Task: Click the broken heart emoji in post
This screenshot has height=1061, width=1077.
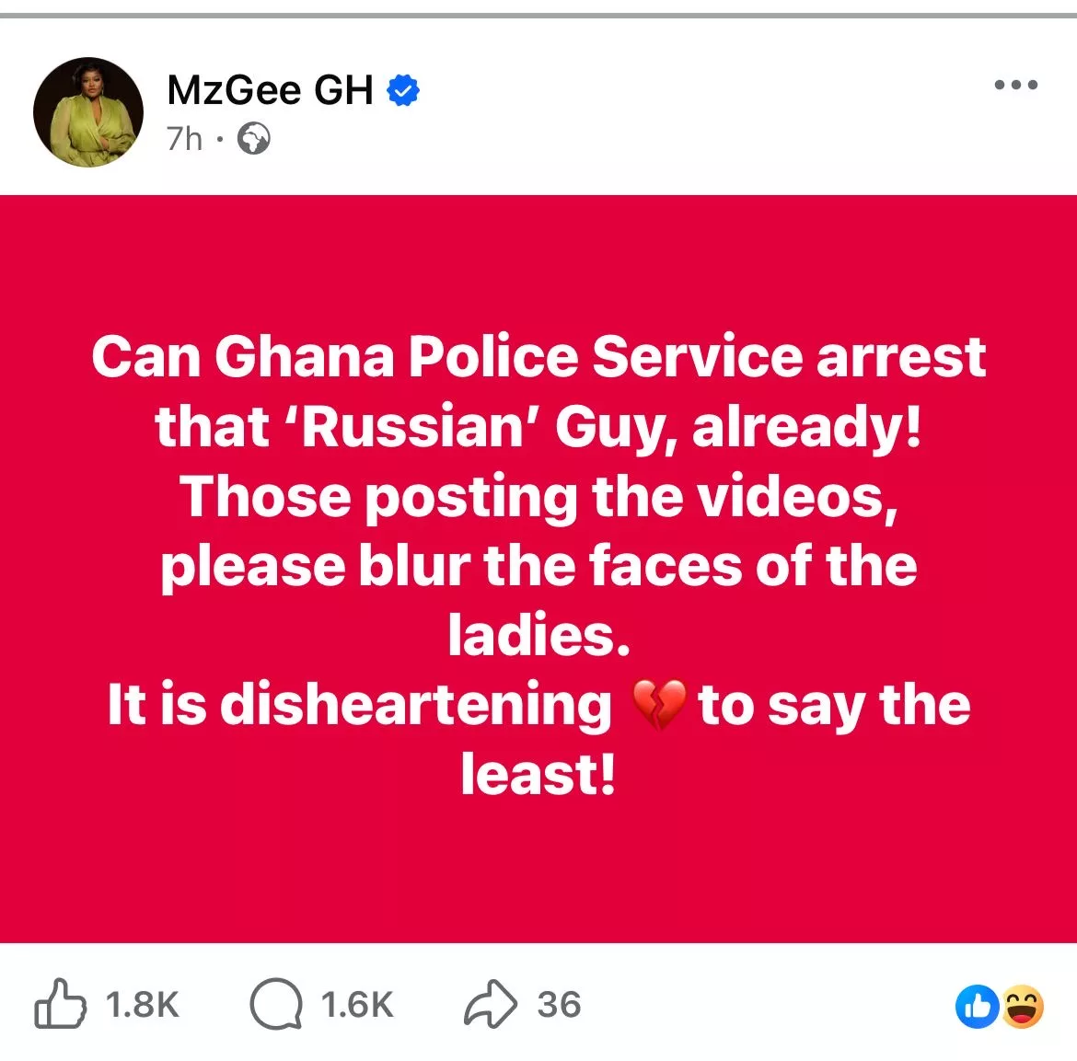Action: point(658,705)
